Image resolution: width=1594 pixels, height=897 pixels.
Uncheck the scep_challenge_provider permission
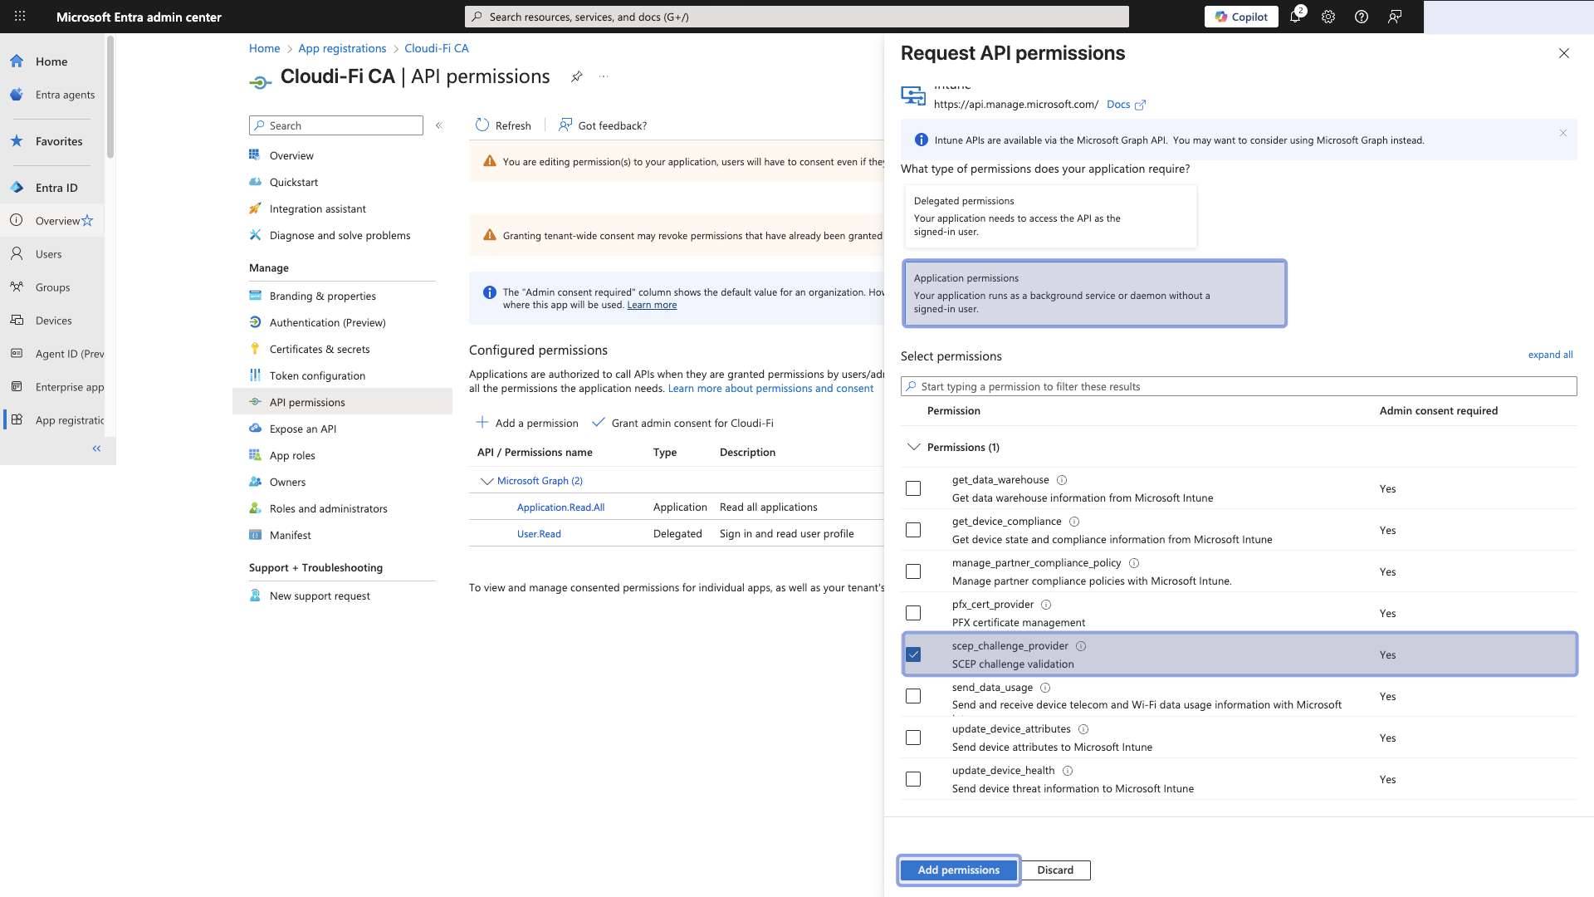pyautogui.click(x=913, y=654)
